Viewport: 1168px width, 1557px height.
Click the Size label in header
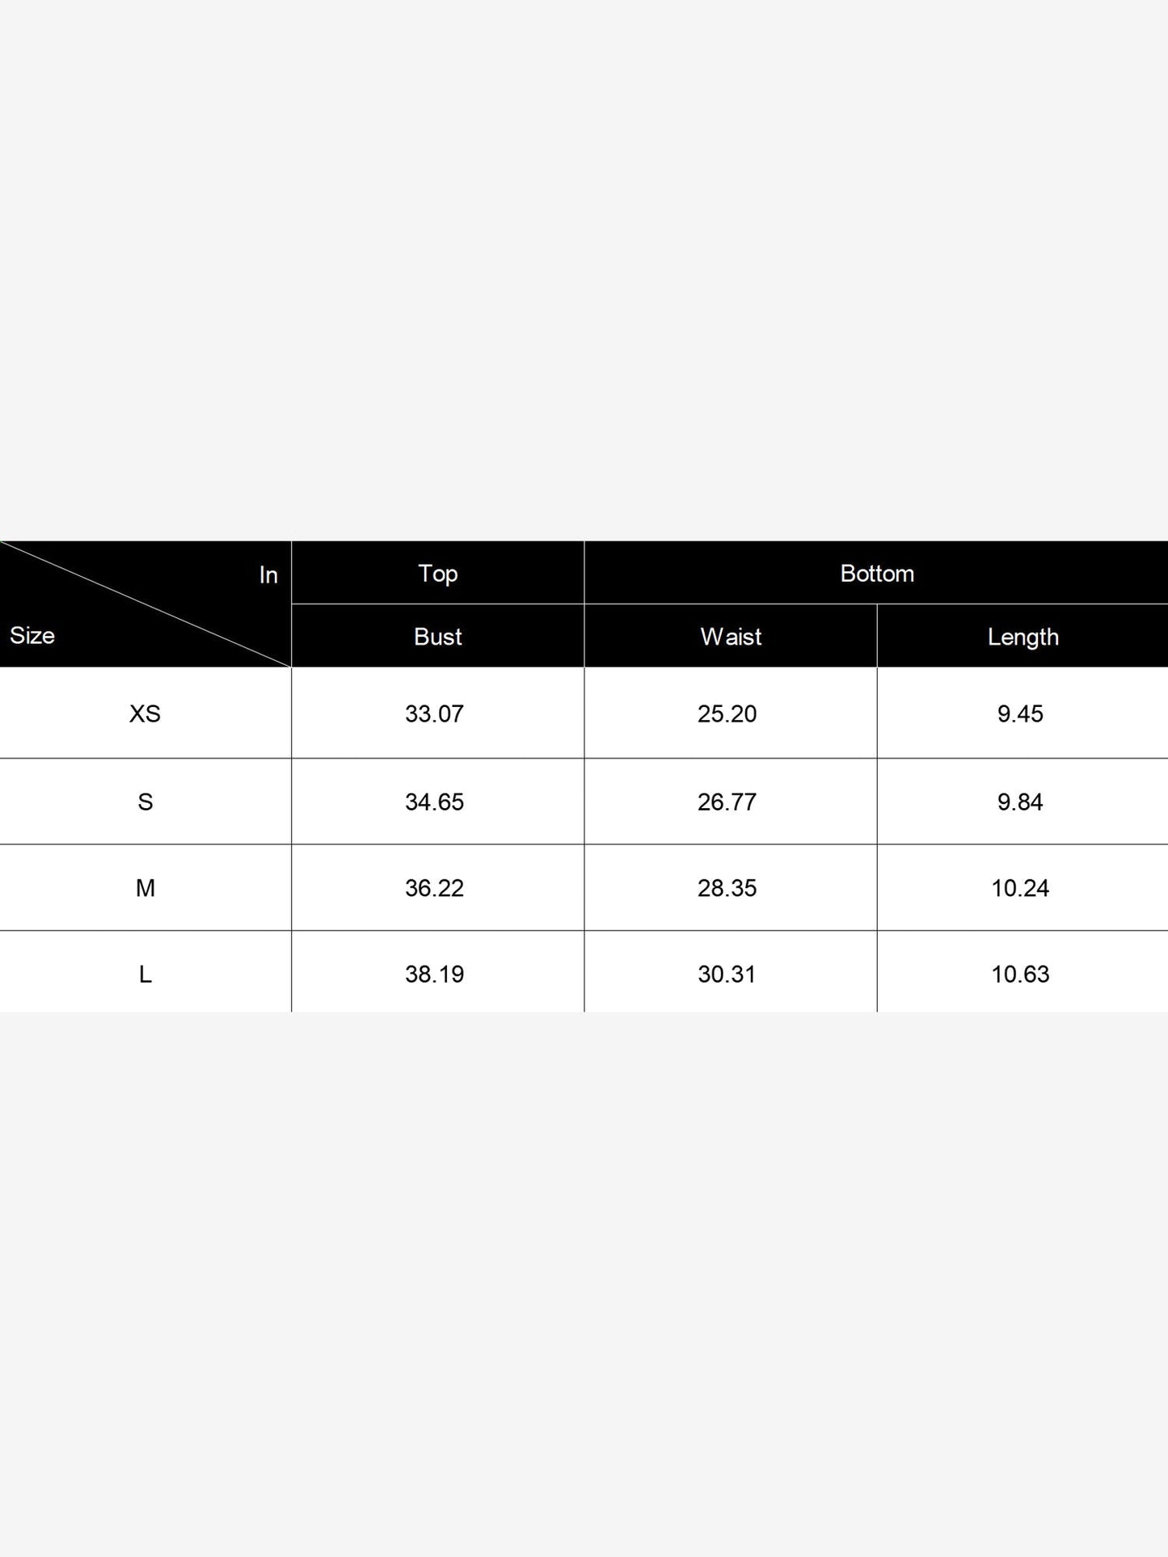coord(32,635)
